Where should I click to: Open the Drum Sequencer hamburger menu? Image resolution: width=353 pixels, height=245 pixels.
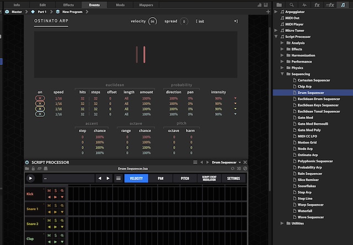(118, 178)
